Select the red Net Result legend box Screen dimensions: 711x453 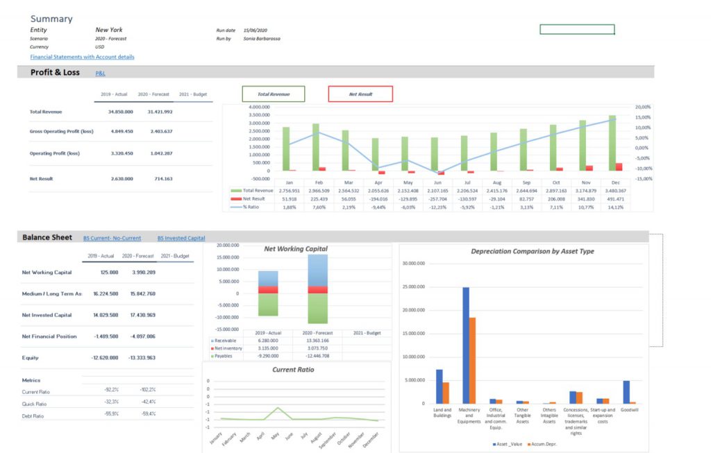361,94
